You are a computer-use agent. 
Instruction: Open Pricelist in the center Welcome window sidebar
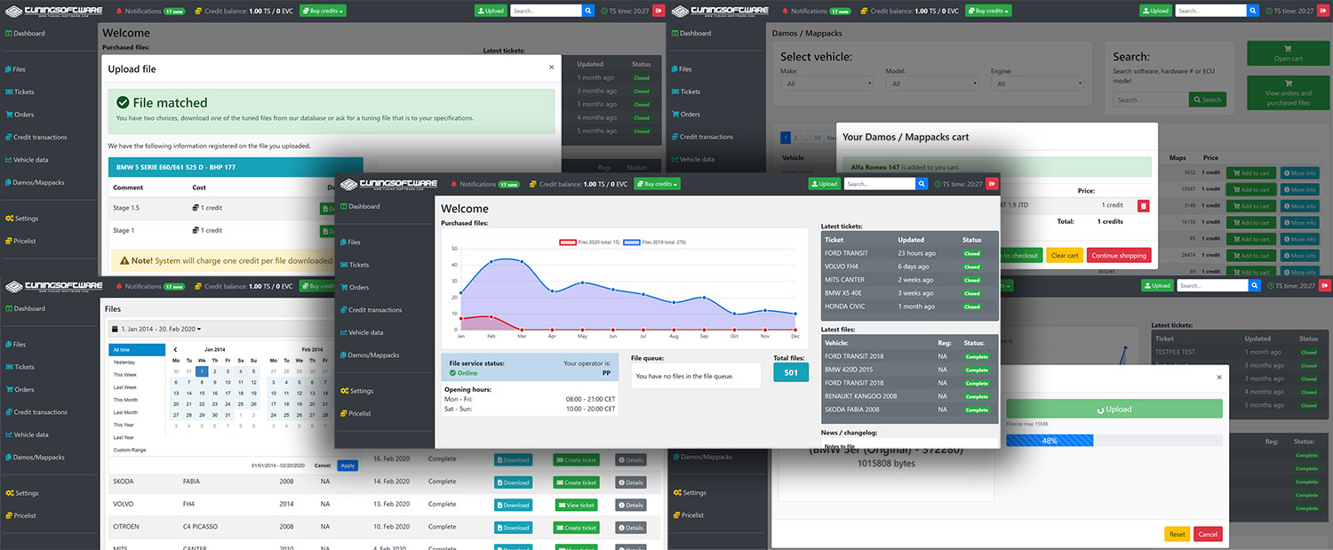click(x=355, y=413)
